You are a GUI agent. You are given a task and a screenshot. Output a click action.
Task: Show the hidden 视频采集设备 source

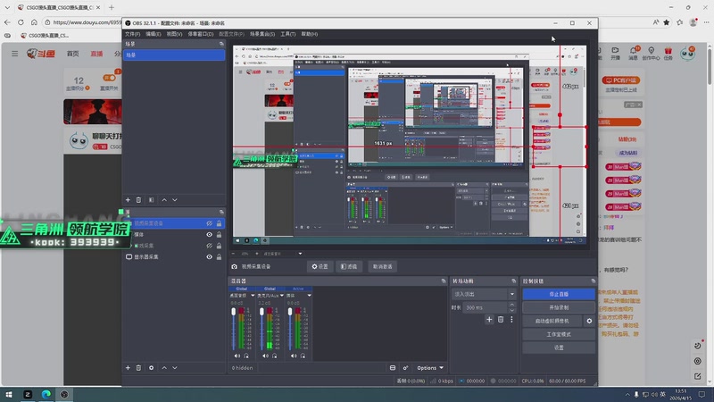coord(209,223)
